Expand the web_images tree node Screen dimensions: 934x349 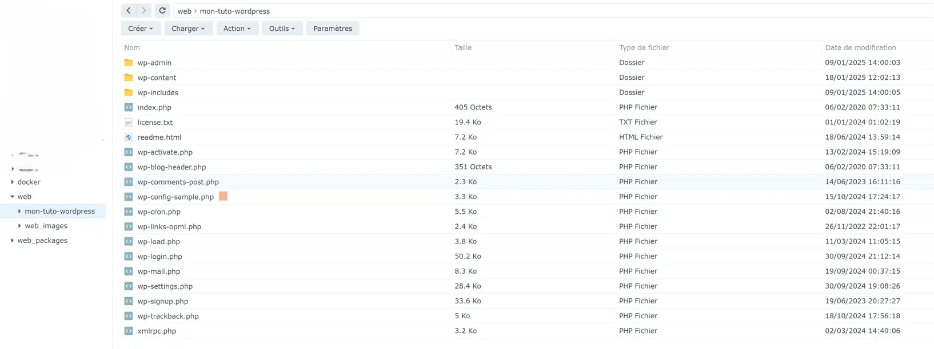(x=19, y=226)
